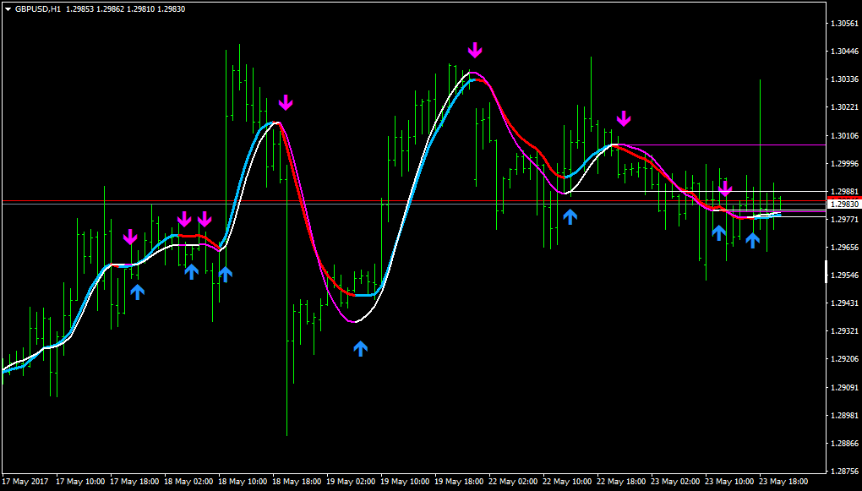862x491 pixels.
Task: Click the 22 May 02:00 time label
Action: [513, 481]
